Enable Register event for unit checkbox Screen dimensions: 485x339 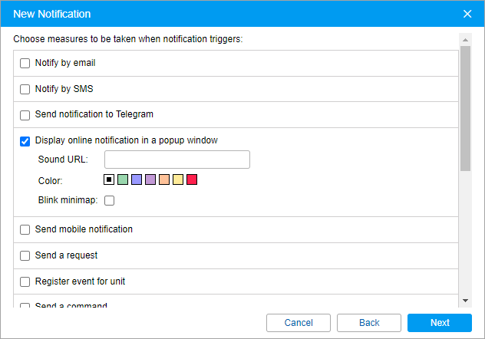point(25,281)
